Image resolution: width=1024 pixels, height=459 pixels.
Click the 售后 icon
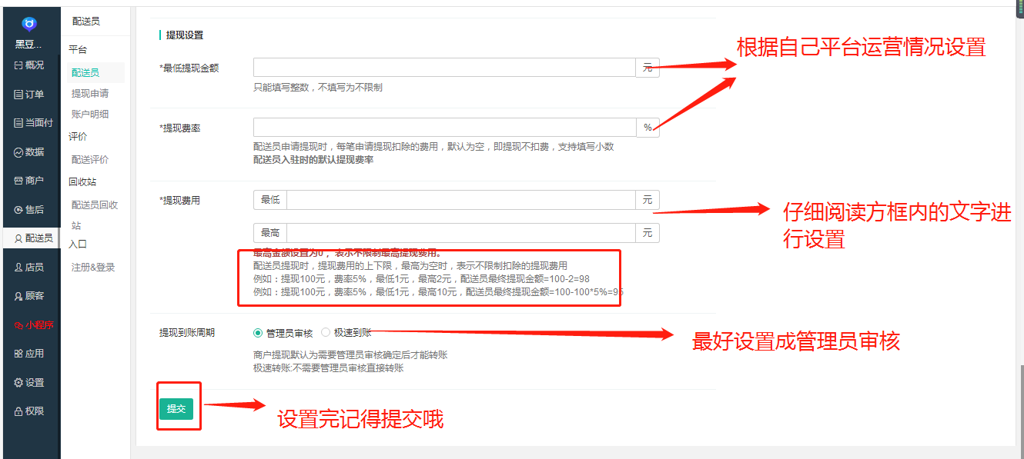pyautogui.click(x=18, y=210)
